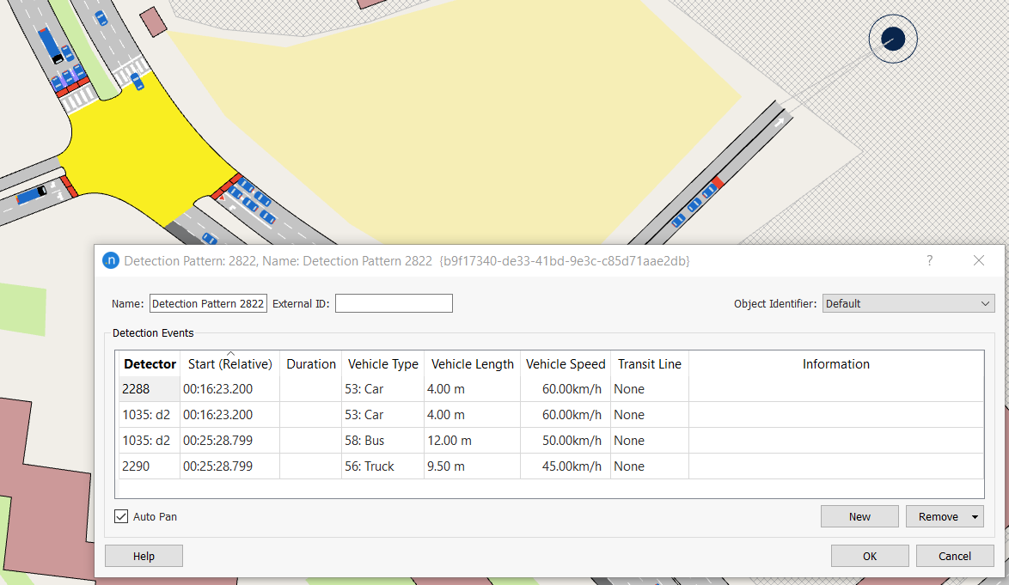Screen dimensions: 1009x585
Task: Disable the Auto Pan checkbox
Action: (121, 516)
